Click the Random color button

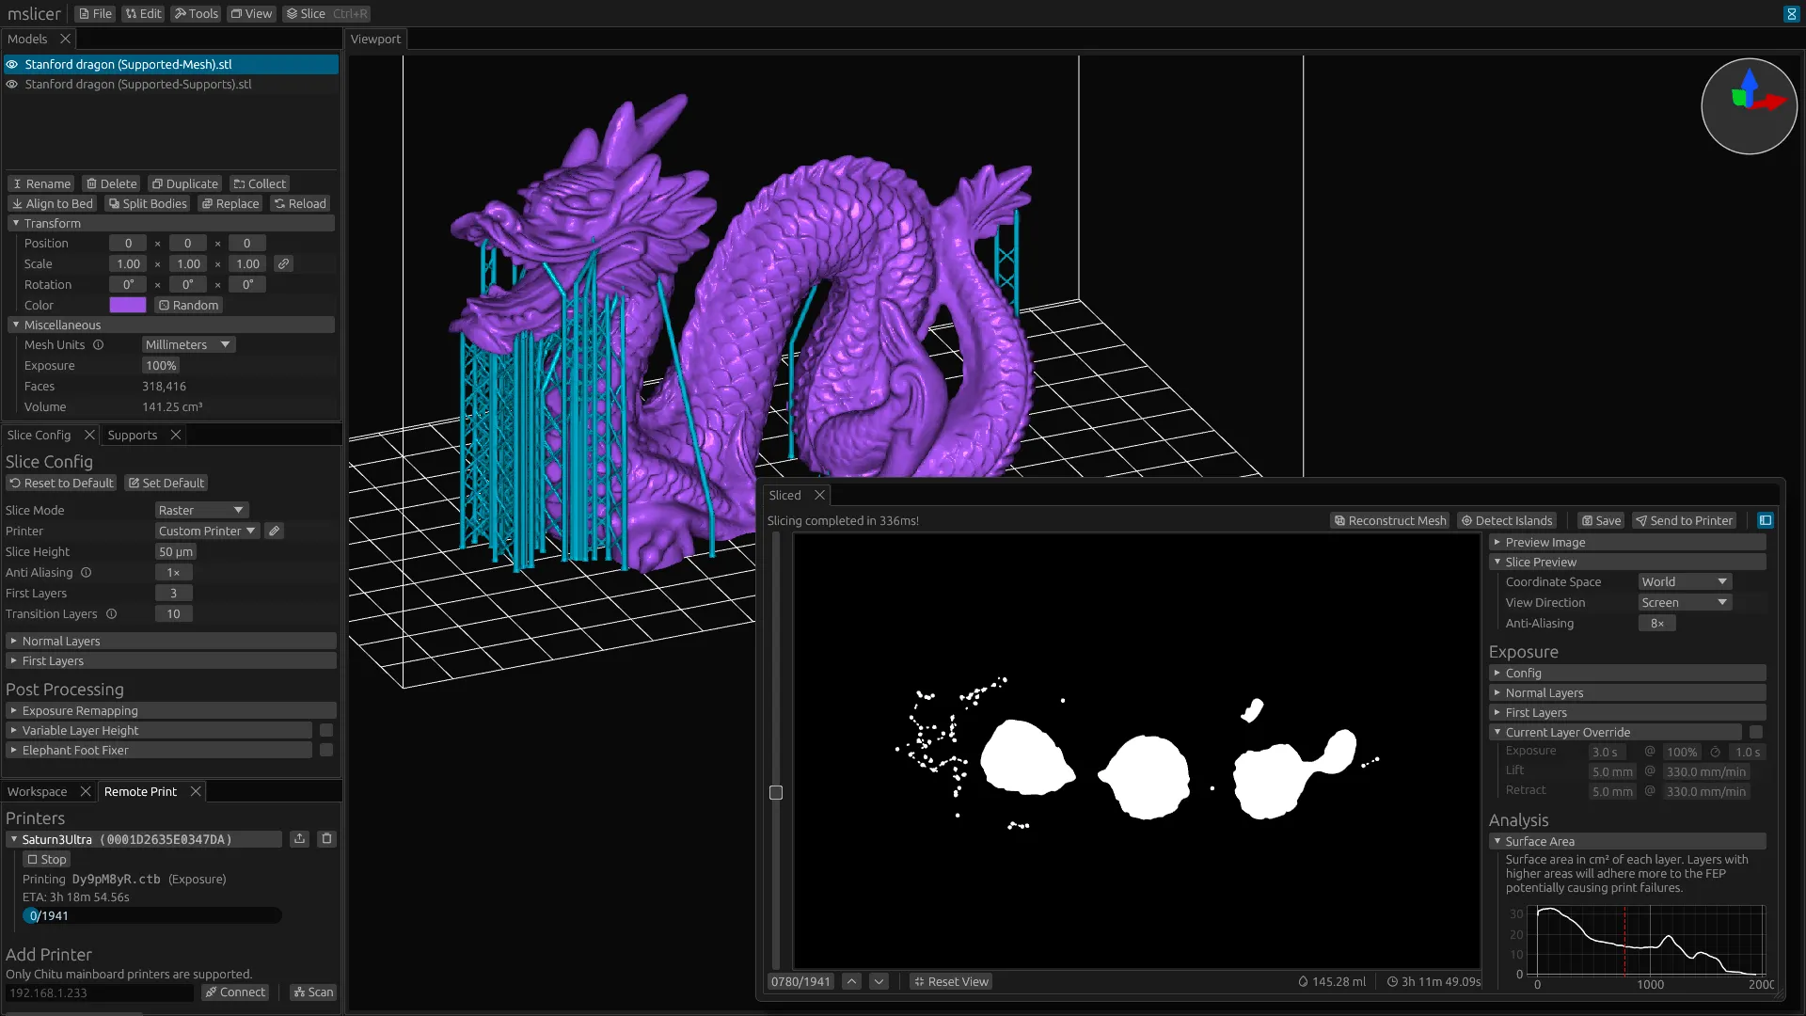tap(188, 306)
